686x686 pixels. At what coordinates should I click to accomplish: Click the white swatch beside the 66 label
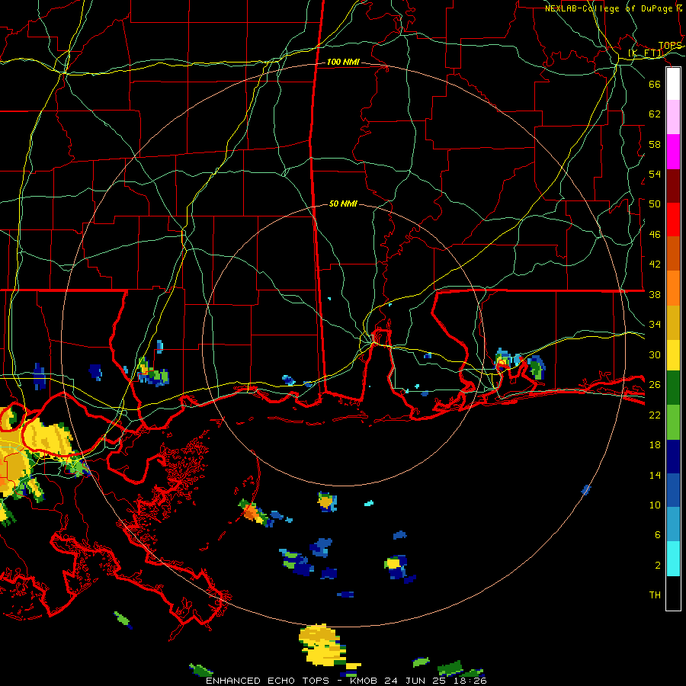673,84
